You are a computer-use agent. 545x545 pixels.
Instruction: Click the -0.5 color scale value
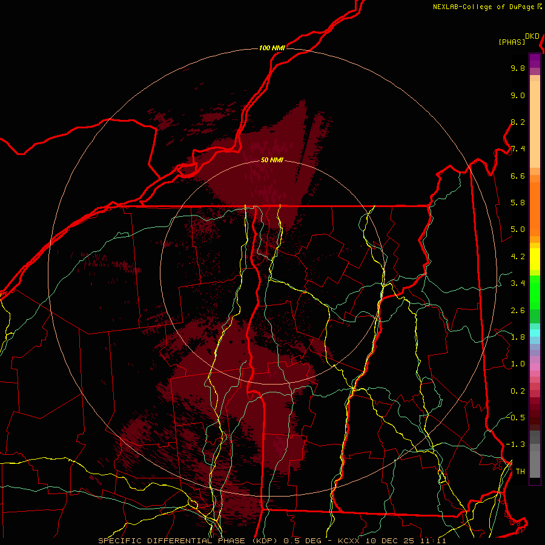(x=515, y=417)
